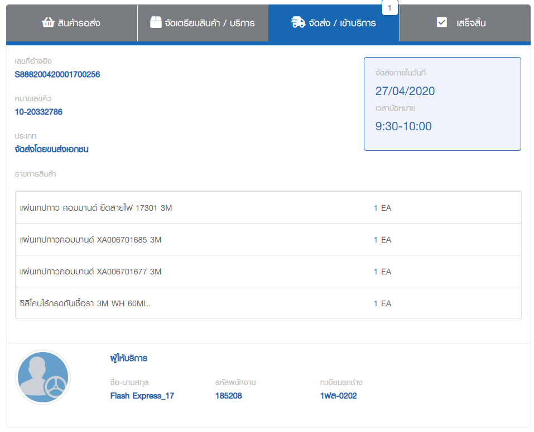Click quantity 1 EA for silicone WH 60ML

point(382,303)
